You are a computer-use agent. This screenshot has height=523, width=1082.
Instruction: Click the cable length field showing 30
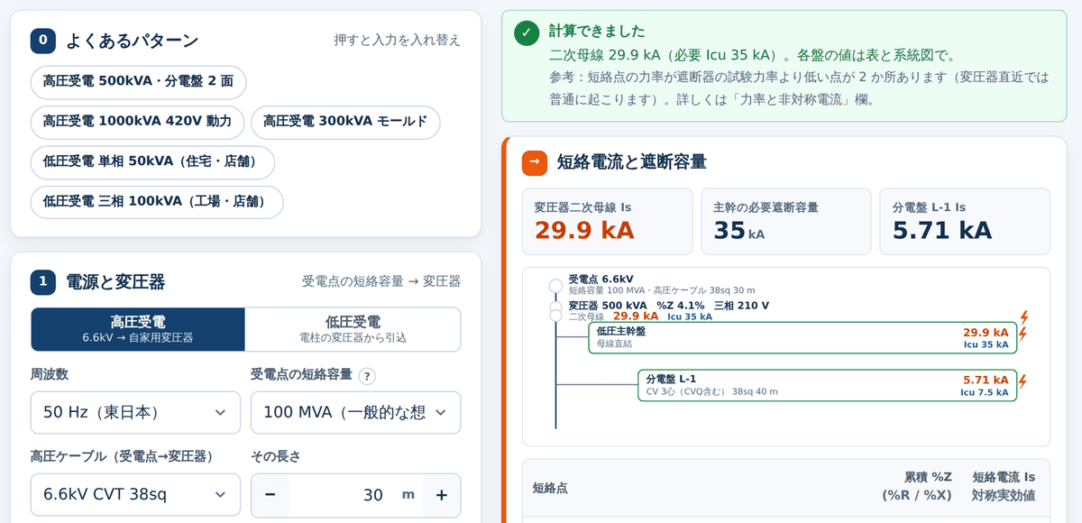(356, 495)
